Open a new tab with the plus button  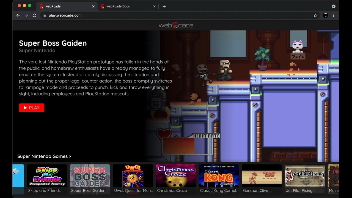coord(164,6)
